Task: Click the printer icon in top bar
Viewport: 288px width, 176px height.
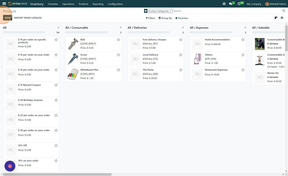Action: click(224, 4)
